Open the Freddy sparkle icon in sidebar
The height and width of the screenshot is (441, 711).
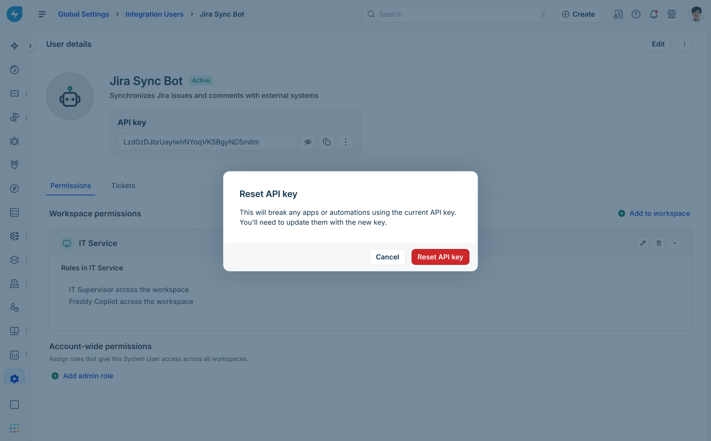15,46
